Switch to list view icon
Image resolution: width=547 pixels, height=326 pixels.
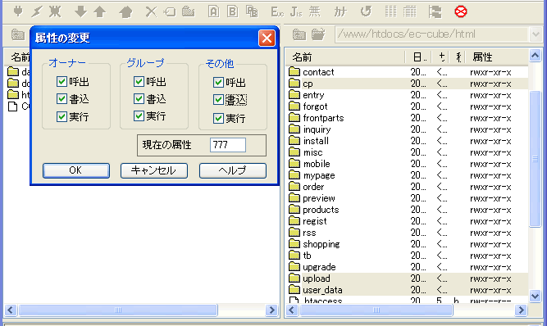(x=390, y=11)
